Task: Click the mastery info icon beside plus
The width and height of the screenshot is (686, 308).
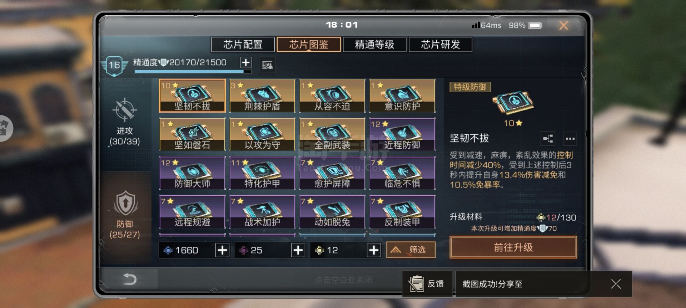Action: pyautogui.click(x=267, y=65)
